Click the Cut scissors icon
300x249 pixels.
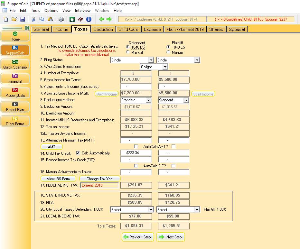[x=33, y=19]
